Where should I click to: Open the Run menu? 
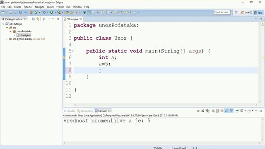68,7
